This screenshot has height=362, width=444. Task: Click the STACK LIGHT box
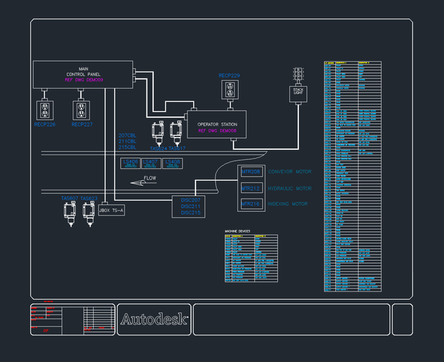tap(298, 94)
